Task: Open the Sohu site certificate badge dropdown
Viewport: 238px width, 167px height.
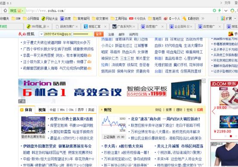Action: click(17, 11)
